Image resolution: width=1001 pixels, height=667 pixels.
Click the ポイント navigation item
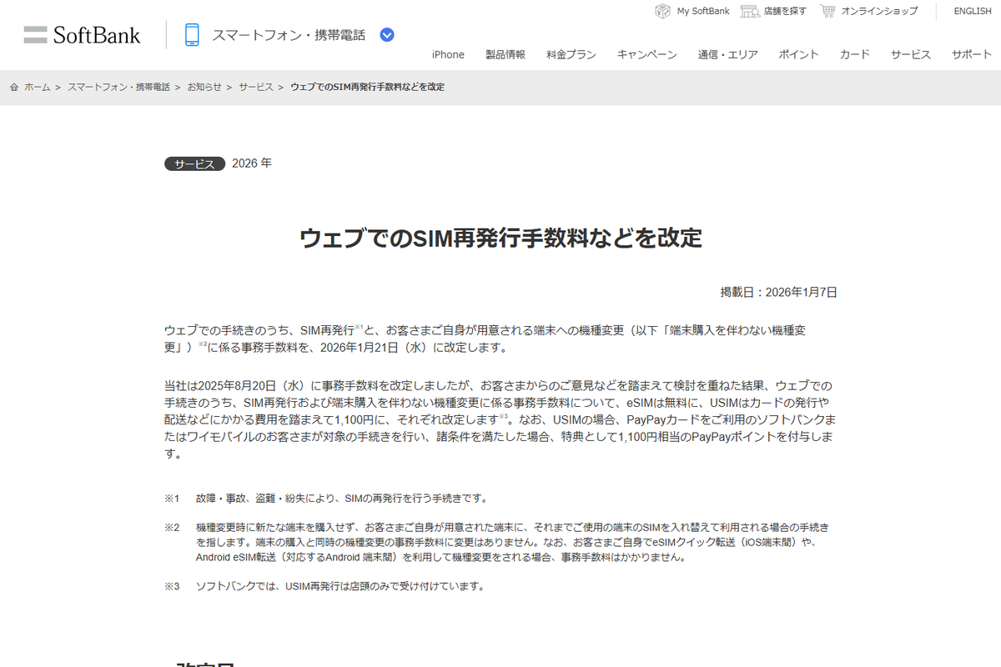(797, 54)
